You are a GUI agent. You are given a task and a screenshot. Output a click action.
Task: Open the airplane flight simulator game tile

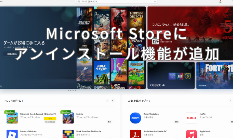click(x=84, y=69)
